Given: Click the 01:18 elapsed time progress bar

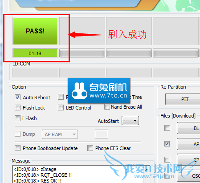Looking at the screenshot, I should tap(35, 53).
